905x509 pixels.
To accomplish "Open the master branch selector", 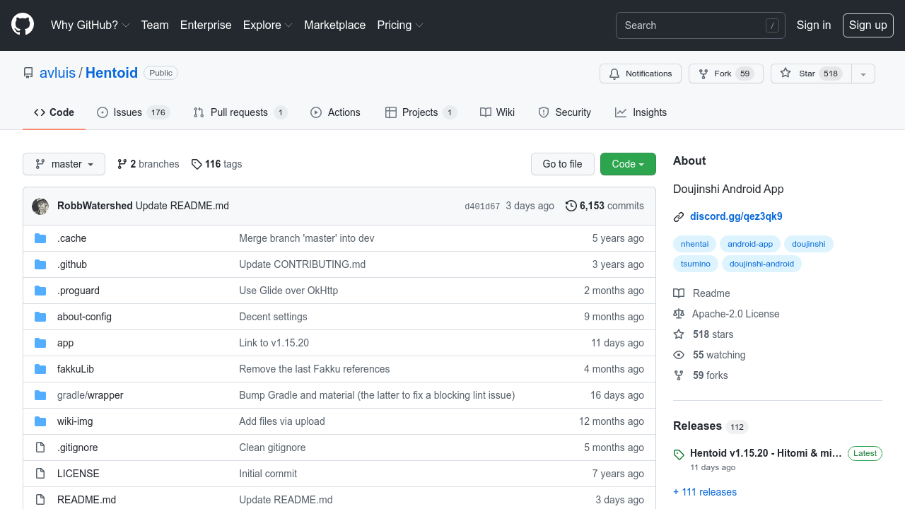I will coord(64,164).
